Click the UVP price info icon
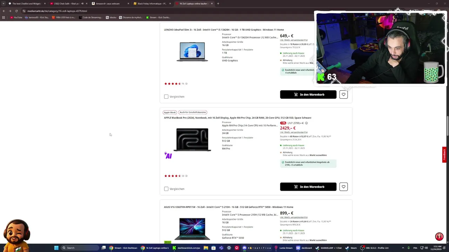 (306, 123)
